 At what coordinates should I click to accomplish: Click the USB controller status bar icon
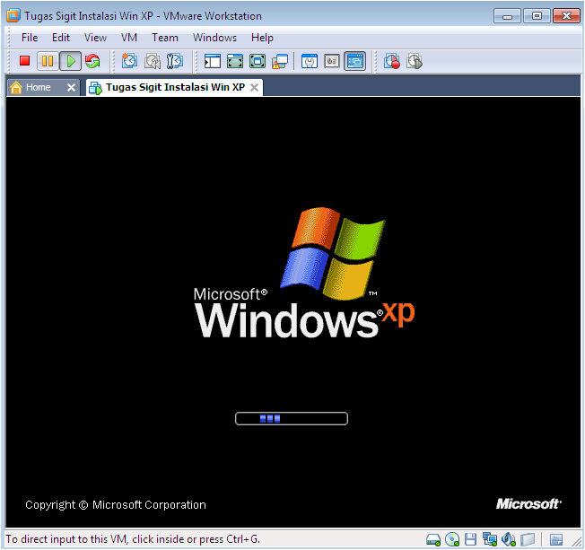pyautogui.click(x=528, y=539)
